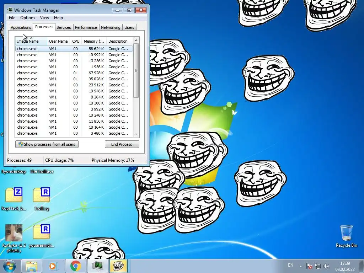This screenshot has height=273, width=364.
Task: Click the End Process button
Action: click(x=122, y=144)
